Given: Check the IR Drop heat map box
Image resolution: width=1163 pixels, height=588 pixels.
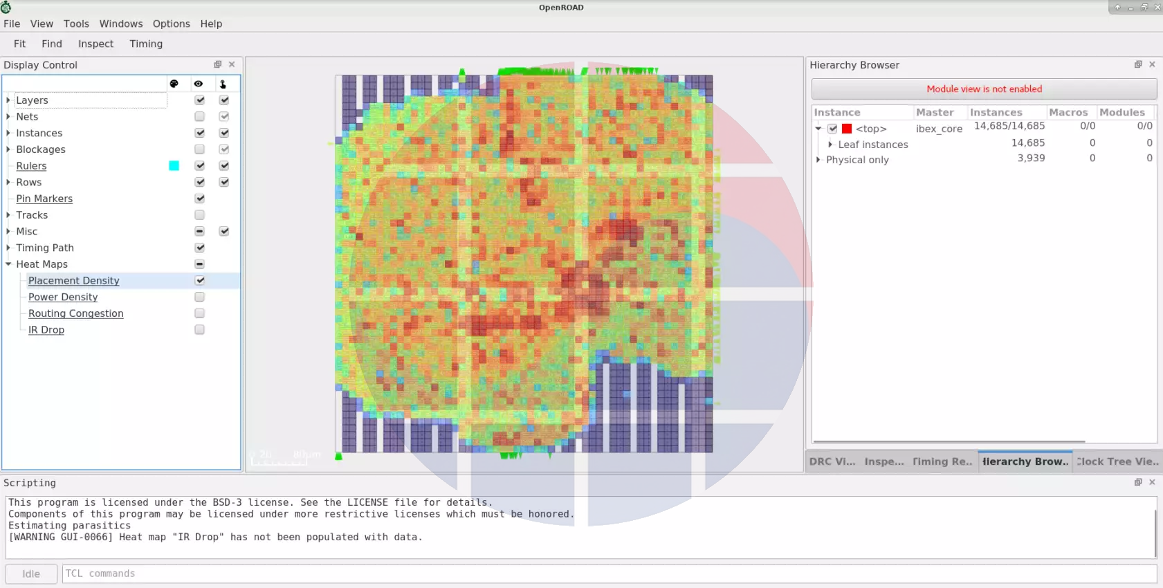Looking at the screenshot, I should click(199, 330).
